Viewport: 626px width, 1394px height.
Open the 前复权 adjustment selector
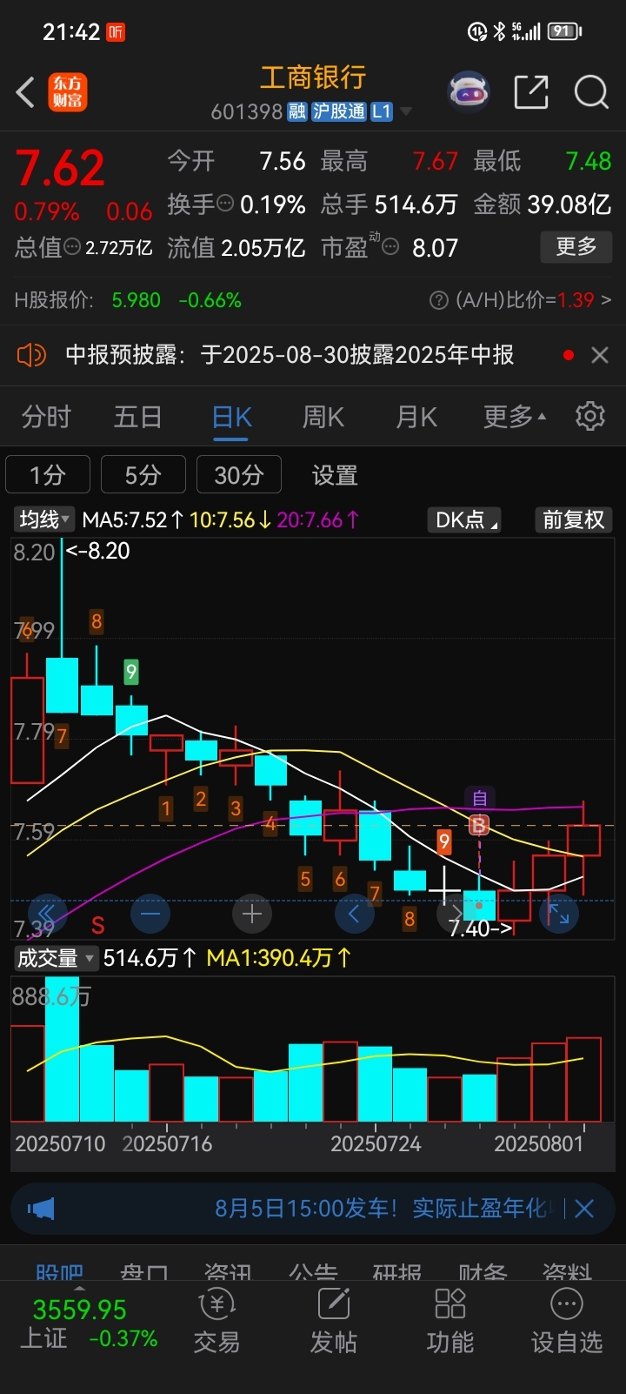(573, 519)
